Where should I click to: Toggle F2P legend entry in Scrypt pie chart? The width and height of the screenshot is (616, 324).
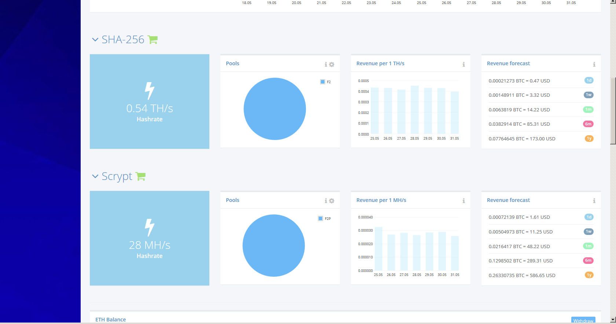tap(324, 218)
